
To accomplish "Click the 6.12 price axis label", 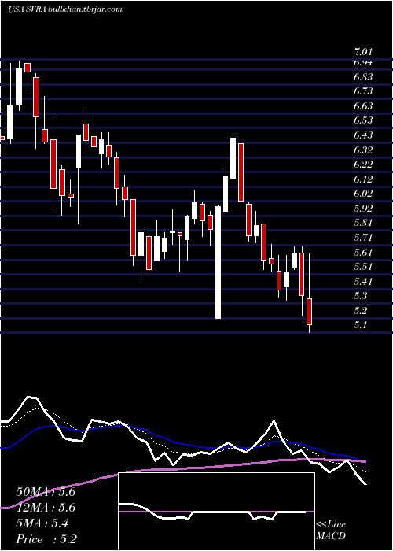I will click(363, 179).
